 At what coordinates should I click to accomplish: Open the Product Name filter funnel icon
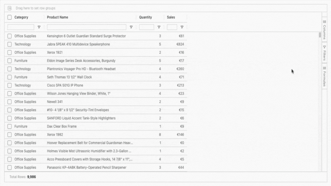[131, 27]
